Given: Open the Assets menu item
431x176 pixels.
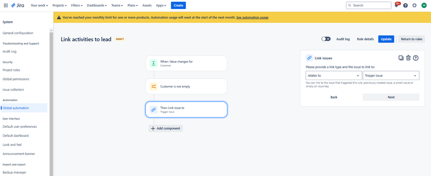Looking at the screenshot, I should pos(147,5).
